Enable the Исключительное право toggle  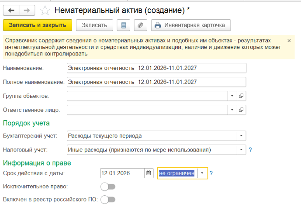107,187
